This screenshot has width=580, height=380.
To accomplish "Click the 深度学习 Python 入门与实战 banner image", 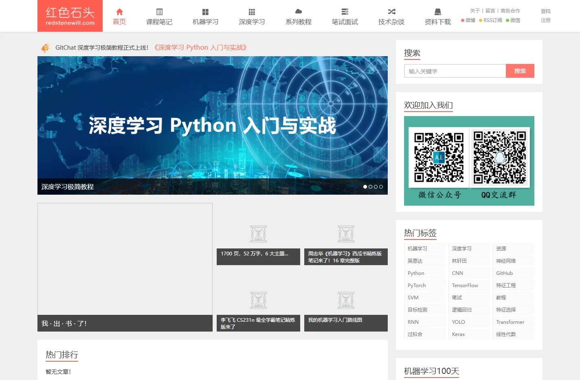I will [x=213, y=125].
